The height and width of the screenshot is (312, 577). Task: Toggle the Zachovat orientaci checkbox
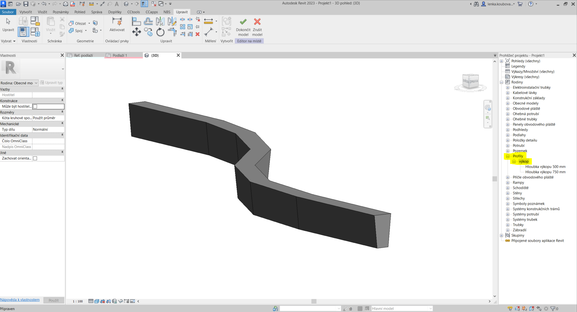click(x=35, y=158)
